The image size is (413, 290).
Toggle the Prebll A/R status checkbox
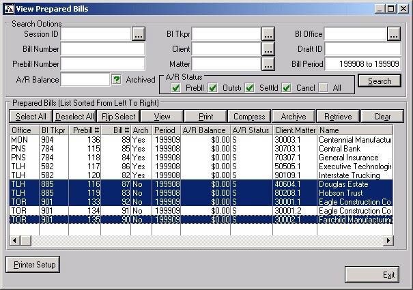175,88
